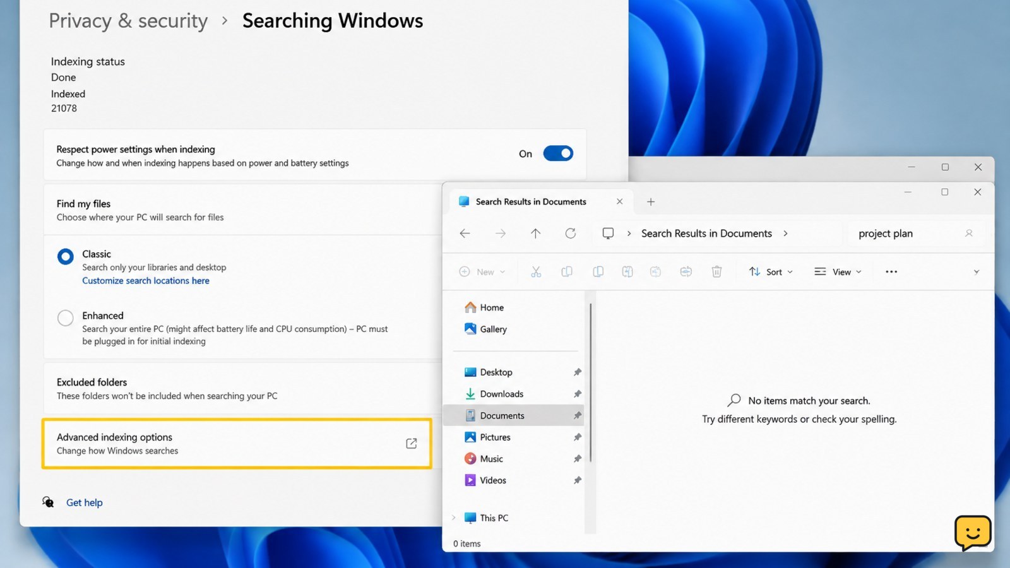The width and height of the screenshot is (1010, 568).
Task: Close the Search Results in Documents tab
Action: pos(619,202)
